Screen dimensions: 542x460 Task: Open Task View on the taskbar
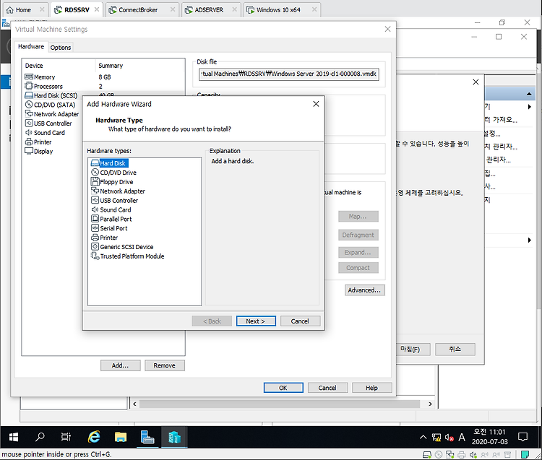pyautogui.click(x=66, y=437)
